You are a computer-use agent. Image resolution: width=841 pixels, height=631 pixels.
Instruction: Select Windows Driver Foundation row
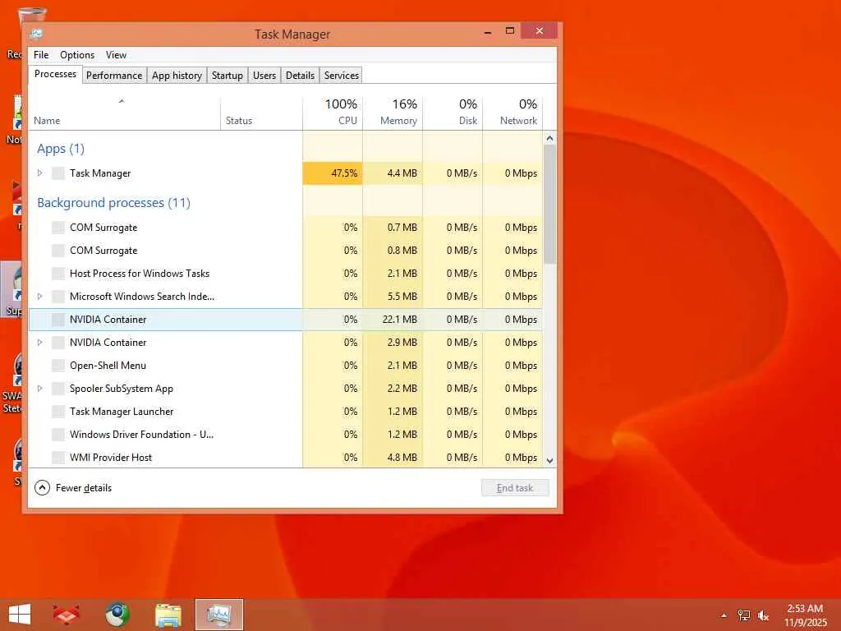pos(285,435)
